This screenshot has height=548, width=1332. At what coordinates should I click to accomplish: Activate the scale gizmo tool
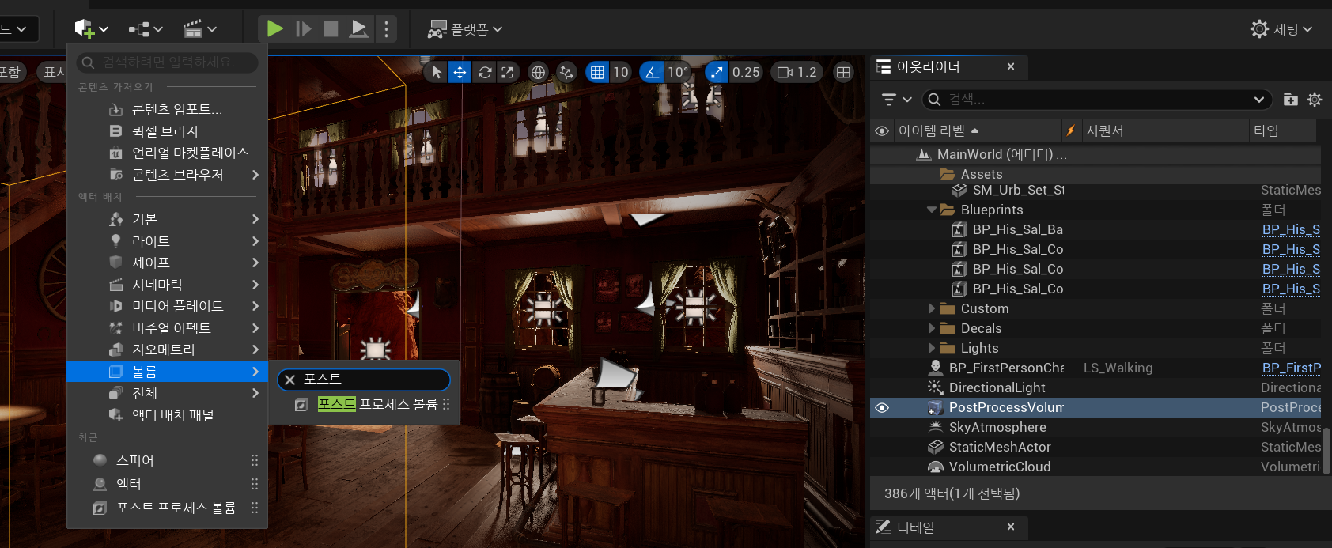coord(508,72)
